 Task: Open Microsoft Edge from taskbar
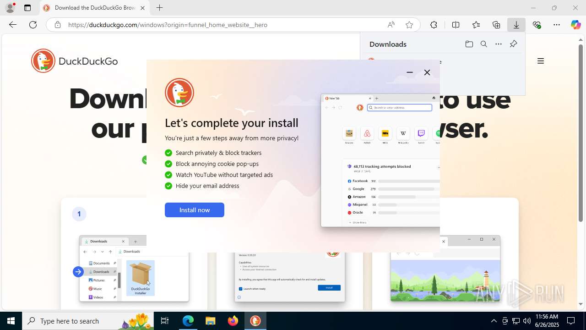pos(188,321)
